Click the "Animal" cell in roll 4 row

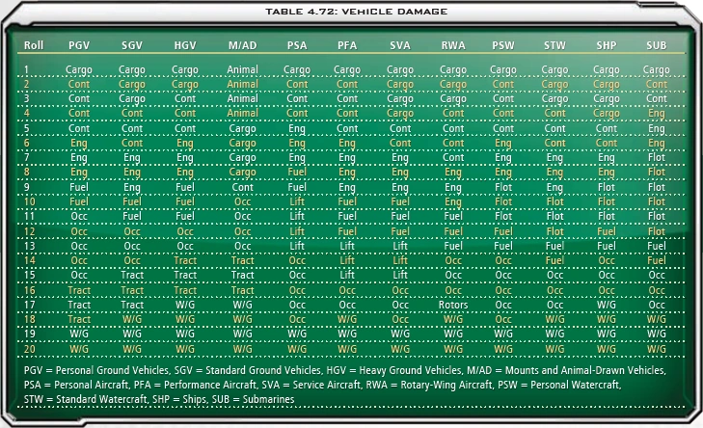tap(243, 113)
